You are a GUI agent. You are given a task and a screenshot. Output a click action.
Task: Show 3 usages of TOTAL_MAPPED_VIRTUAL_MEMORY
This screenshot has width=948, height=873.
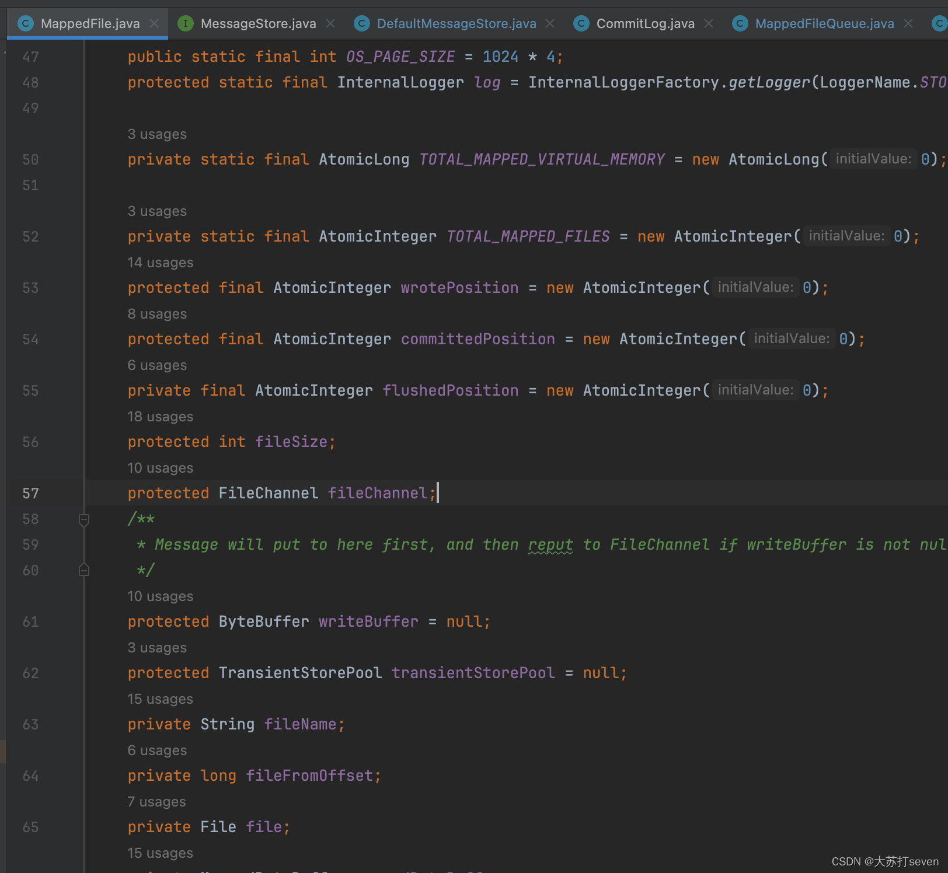(x=157, y=134)
